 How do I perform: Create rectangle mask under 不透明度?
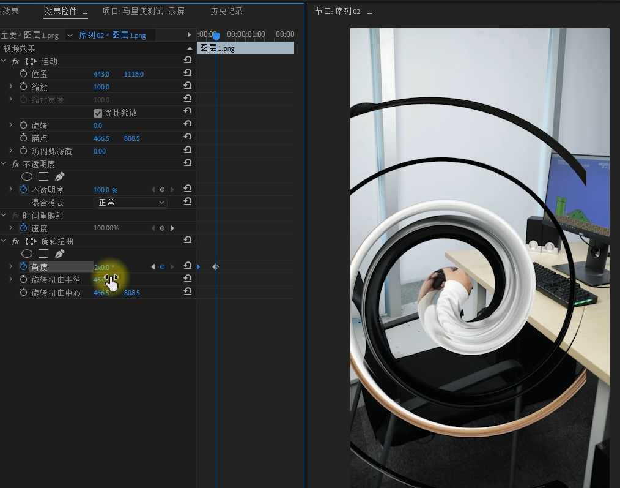pos(43,177)
